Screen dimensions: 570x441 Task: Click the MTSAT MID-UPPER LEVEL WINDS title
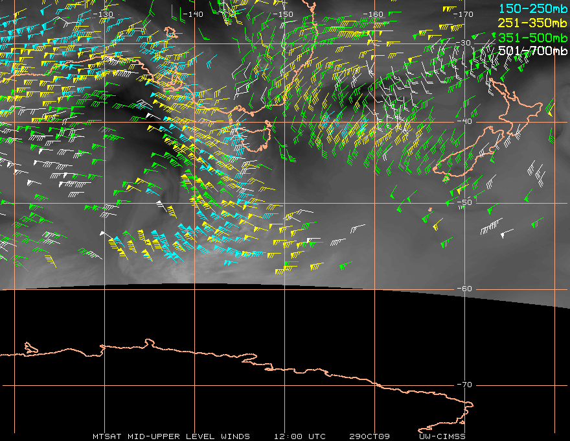[x=171, y=436]
